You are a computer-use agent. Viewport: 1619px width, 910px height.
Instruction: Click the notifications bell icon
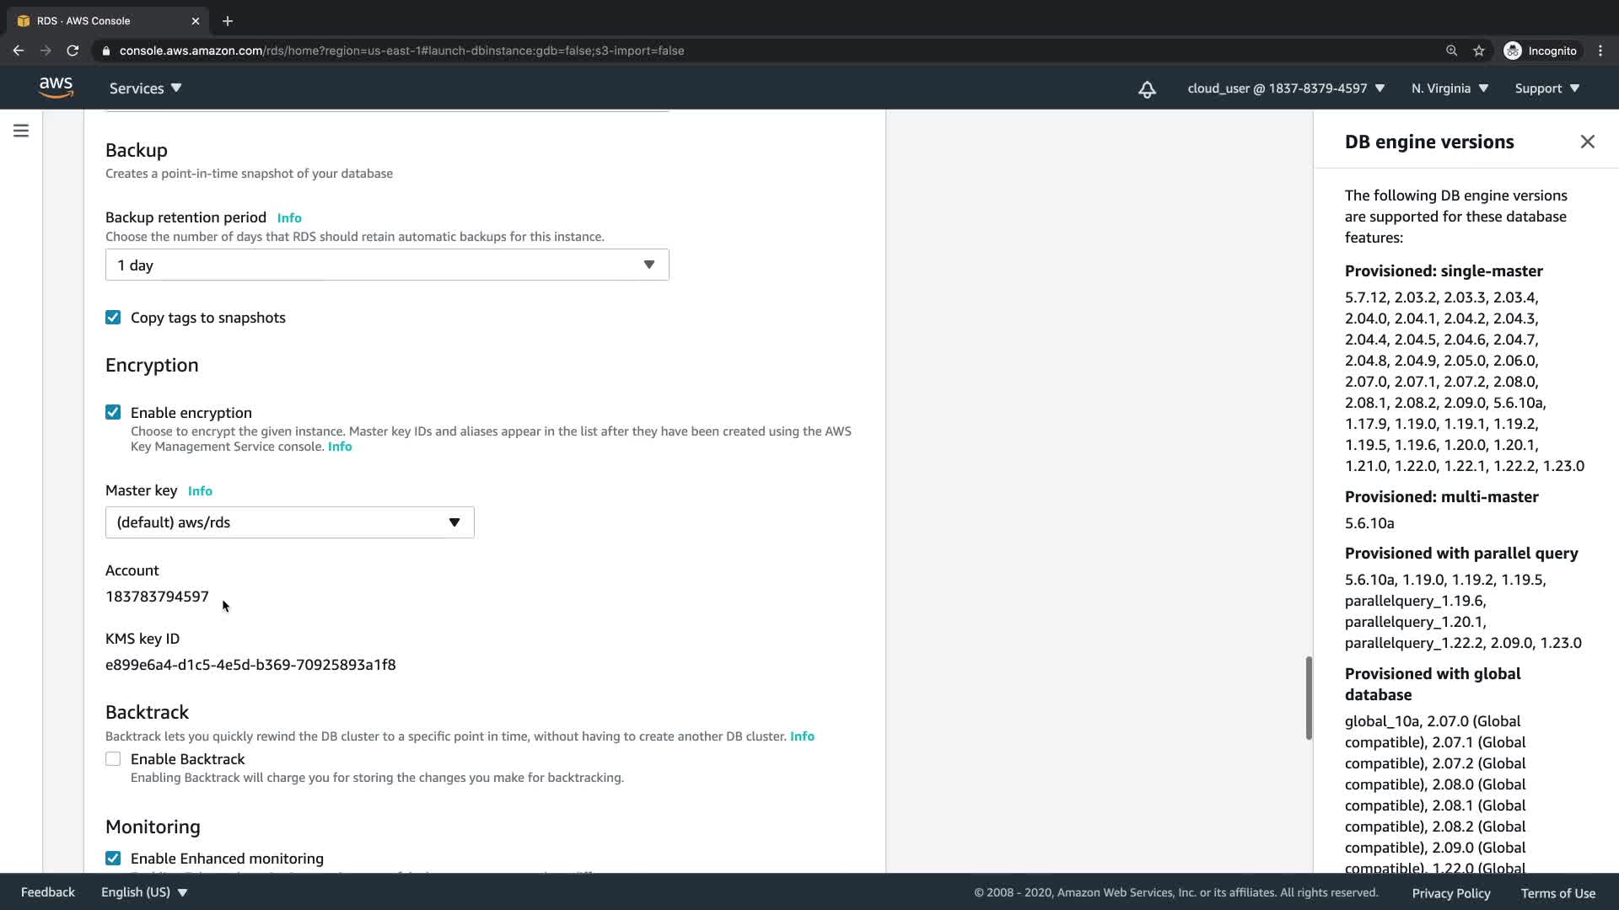click(x=1147, y=89)
